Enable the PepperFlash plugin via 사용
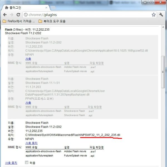The height and width of the screenshot is (167, 167). tap(28, 103)
